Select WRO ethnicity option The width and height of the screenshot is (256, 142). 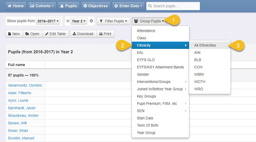tap(210, 89)
